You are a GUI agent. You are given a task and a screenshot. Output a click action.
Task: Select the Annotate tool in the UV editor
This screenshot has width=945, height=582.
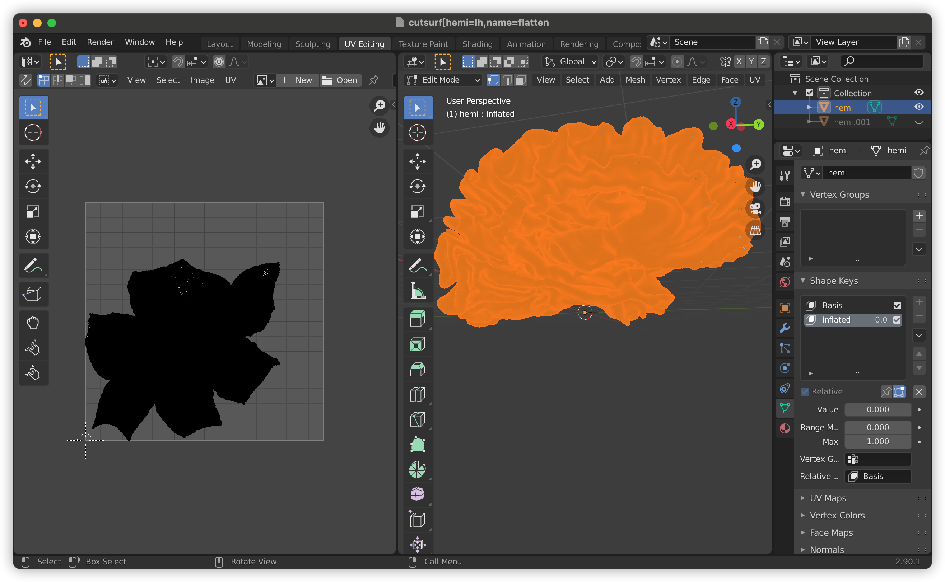[x=33, y=266]
